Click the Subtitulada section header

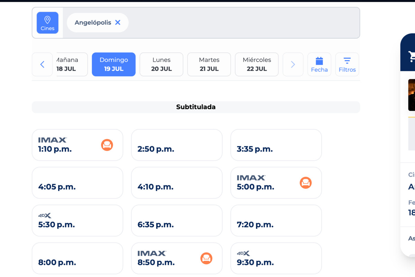[x=196, y=107]
